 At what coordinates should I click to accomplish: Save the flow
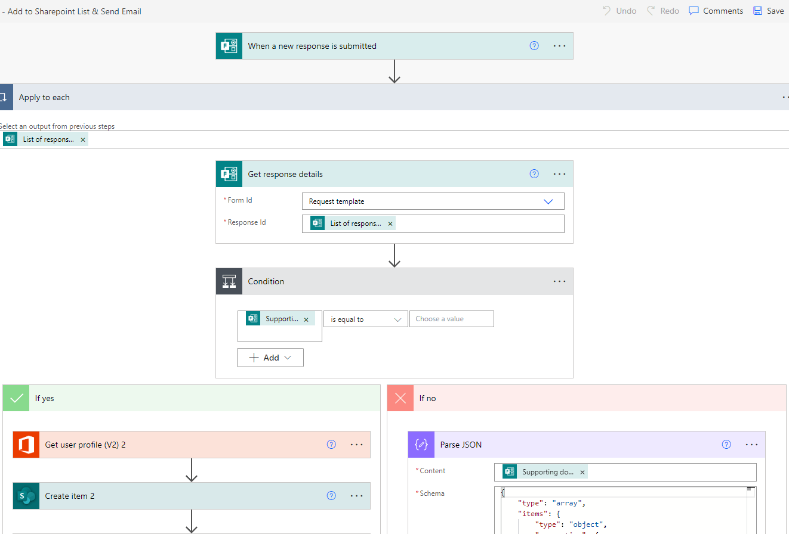768,11
